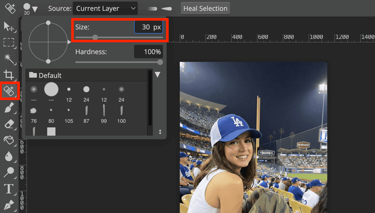Click the brush panel vertical resize arrow
This screenshot has height=213, width=375.
point(160,132)
